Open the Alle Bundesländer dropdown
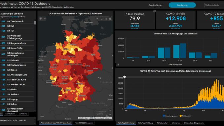 (214, 5)
